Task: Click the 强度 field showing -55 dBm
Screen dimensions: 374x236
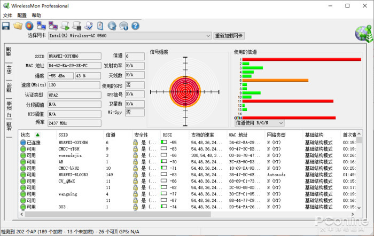Action: [x=60, y=76]
